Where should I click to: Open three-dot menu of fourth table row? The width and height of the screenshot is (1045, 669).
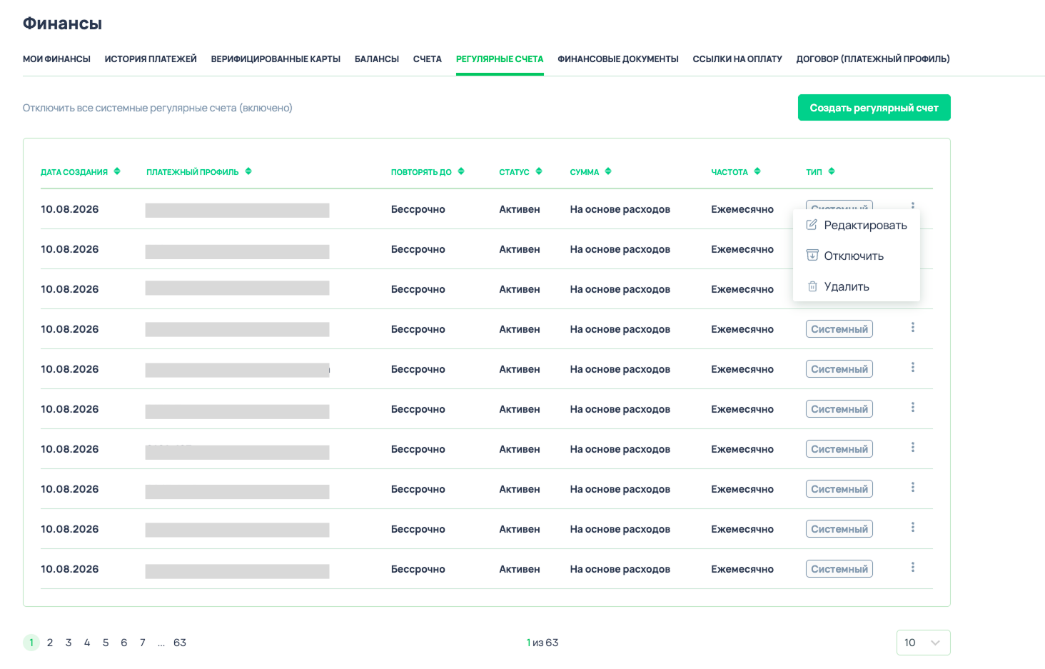(x=912, y=328)
